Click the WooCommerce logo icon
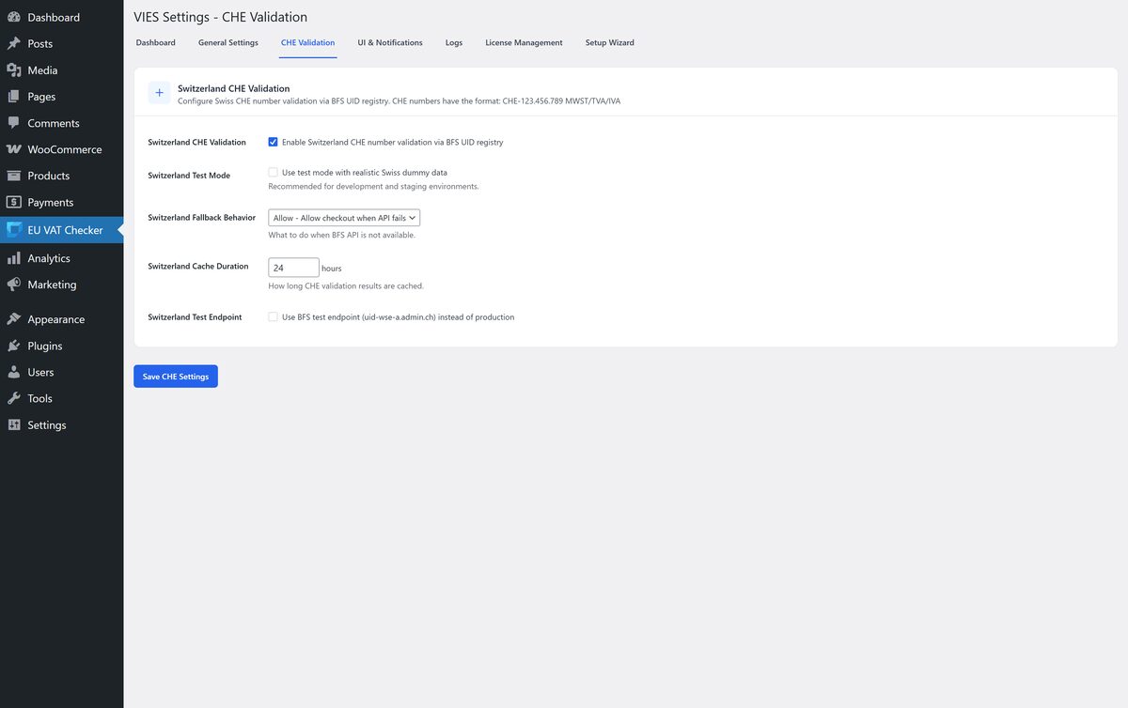Viewport: 1128px width, 708px height. (x=14, y=149)
